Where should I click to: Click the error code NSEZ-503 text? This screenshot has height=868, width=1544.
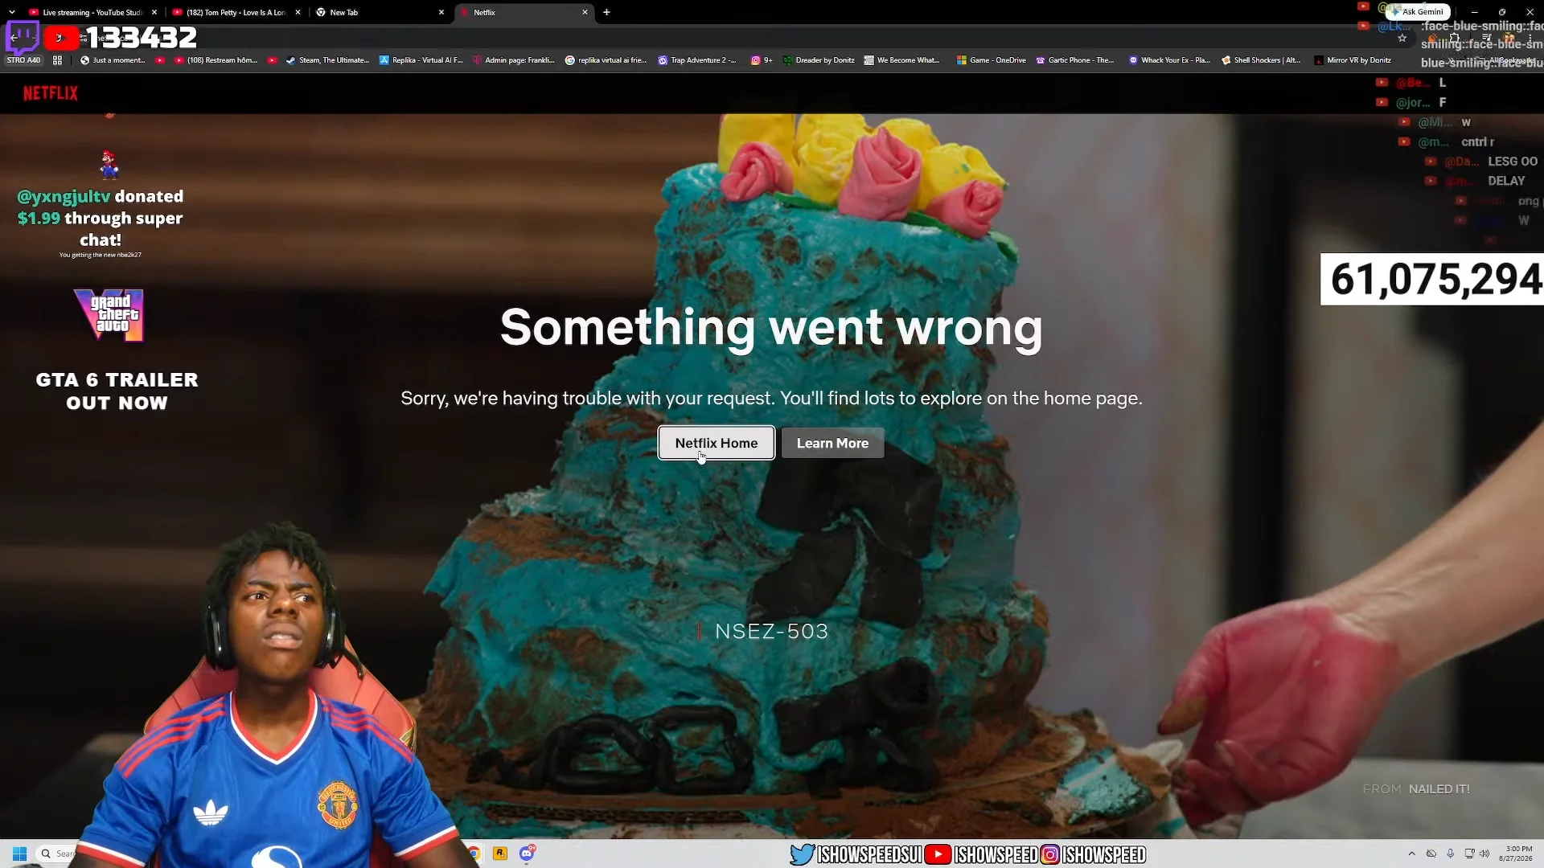coord(771,632)
